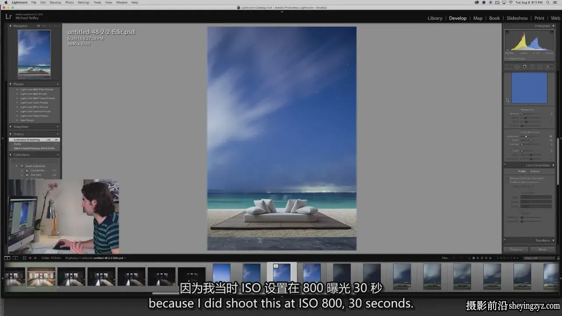Image resolution: width=562 pixels, height=316 pixels.
Task: Switch to the Map module
Action: pyautogui.click(x=478, y=18)
